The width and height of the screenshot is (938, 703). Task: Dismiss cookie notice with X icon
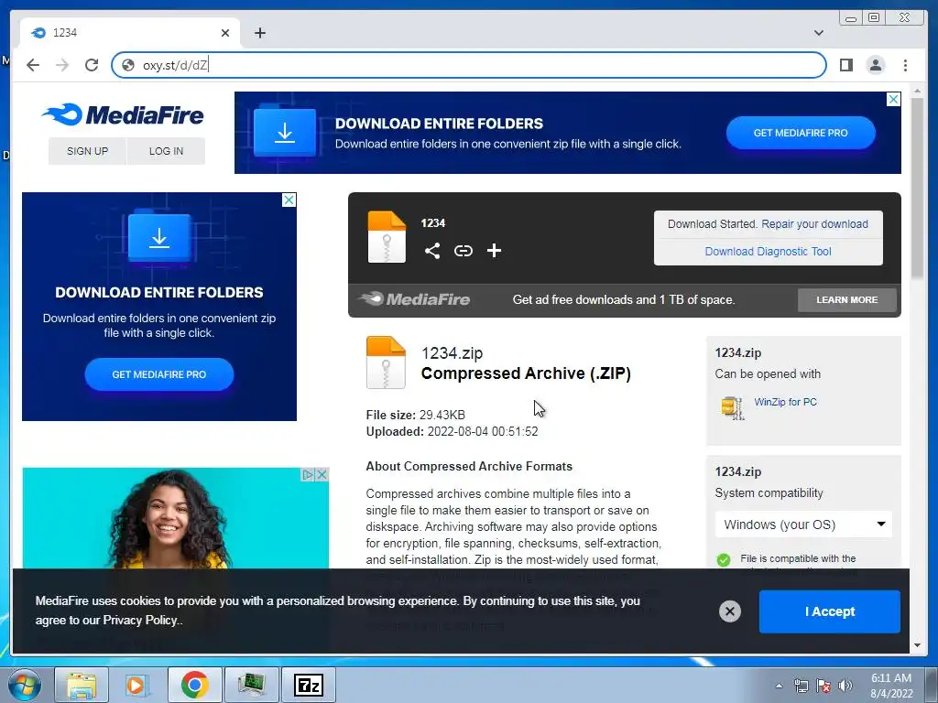(730, 611)
